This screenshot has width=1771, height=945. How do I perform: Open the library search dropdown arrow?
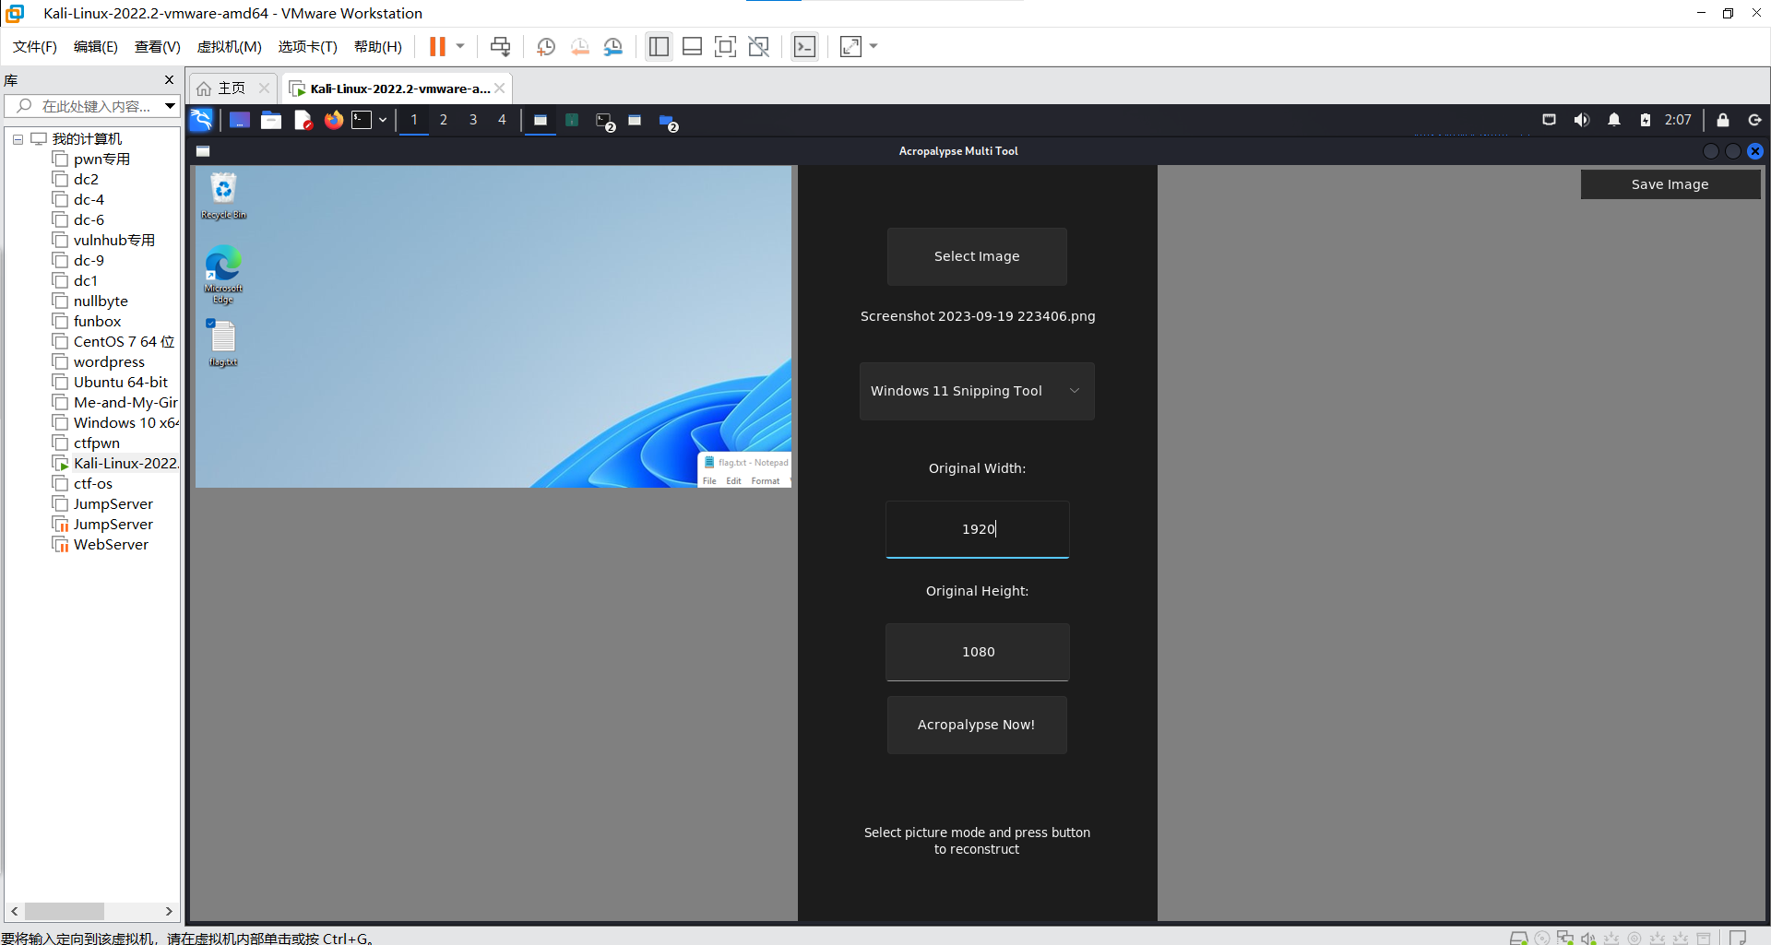click(171, 106)
